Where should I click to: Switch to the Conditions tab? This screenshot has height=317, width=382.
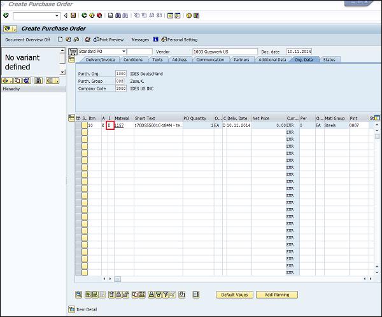[132, 60]
